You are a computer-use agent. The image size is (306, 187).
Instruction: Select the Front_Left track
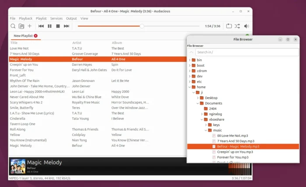(x=97, y=75)
